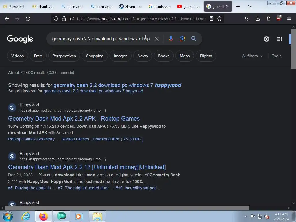Open the media player taskbar icon

(79, 216)
